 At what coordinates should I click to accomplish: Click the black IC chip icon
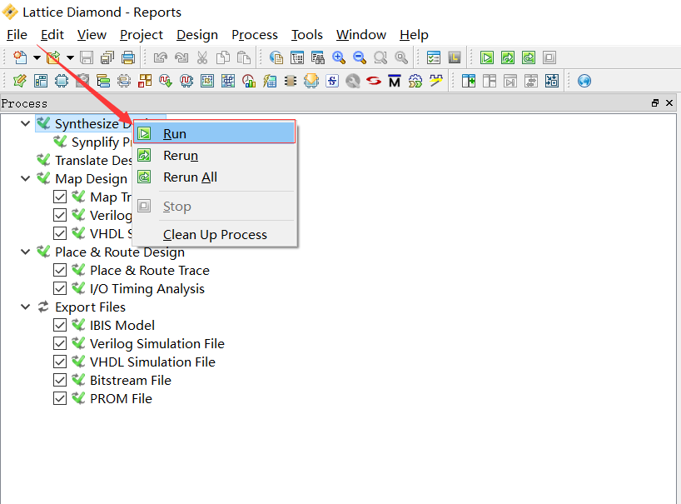[x=291, y=81]
